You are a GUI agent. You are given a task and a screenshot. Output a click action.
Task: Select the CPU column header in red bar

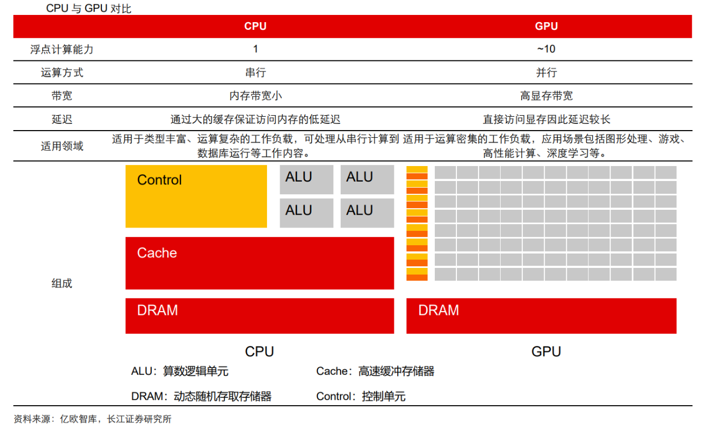pyautogui.click(x=255, y=27)
